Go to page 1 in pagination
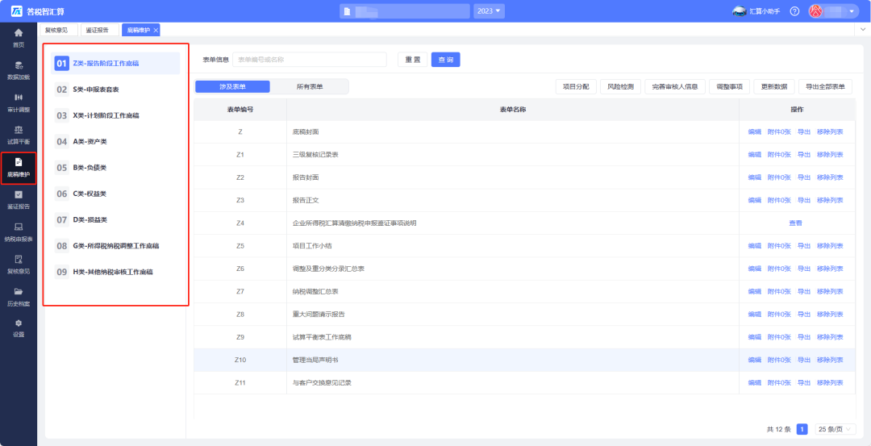Viewport: 871px width, 446px height. pyautogui.click(x=802, y=429)
